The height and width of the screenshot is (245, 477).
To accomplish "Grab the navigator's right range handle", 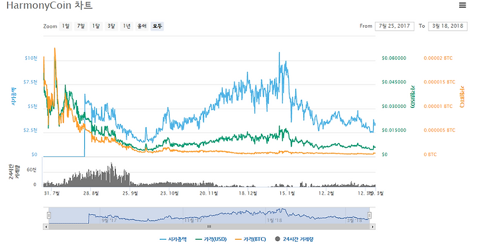I will point(370,215).
